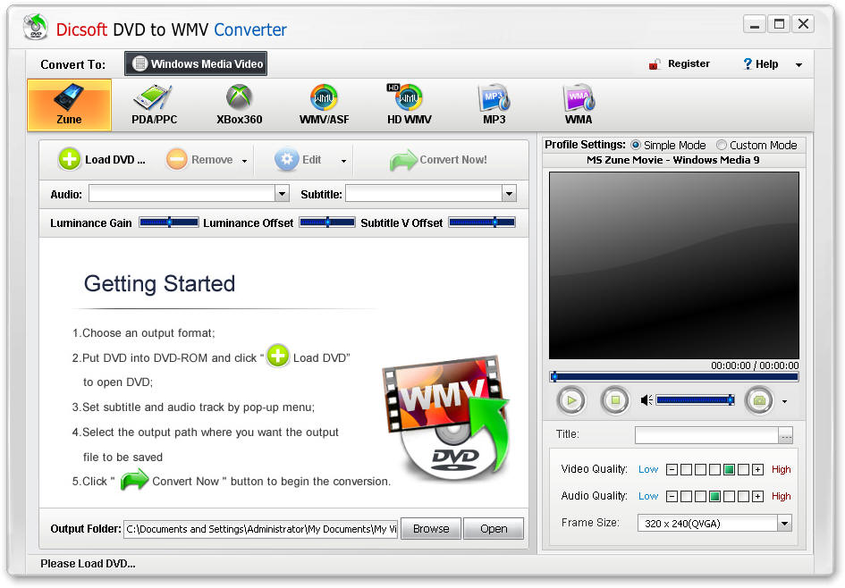The height and width of the screenshot is (588, 845).
Task: Click the Dicsoft app logo icon
Action: point(36,28)
